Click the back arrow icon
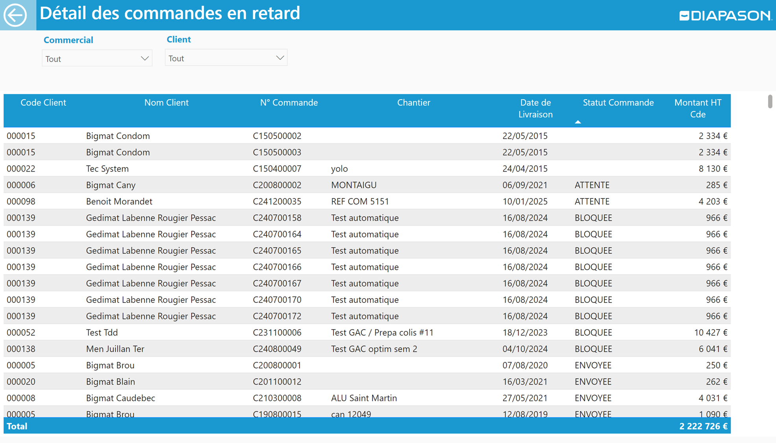Viewport: 776px width, 443px height. coord(15,15)
